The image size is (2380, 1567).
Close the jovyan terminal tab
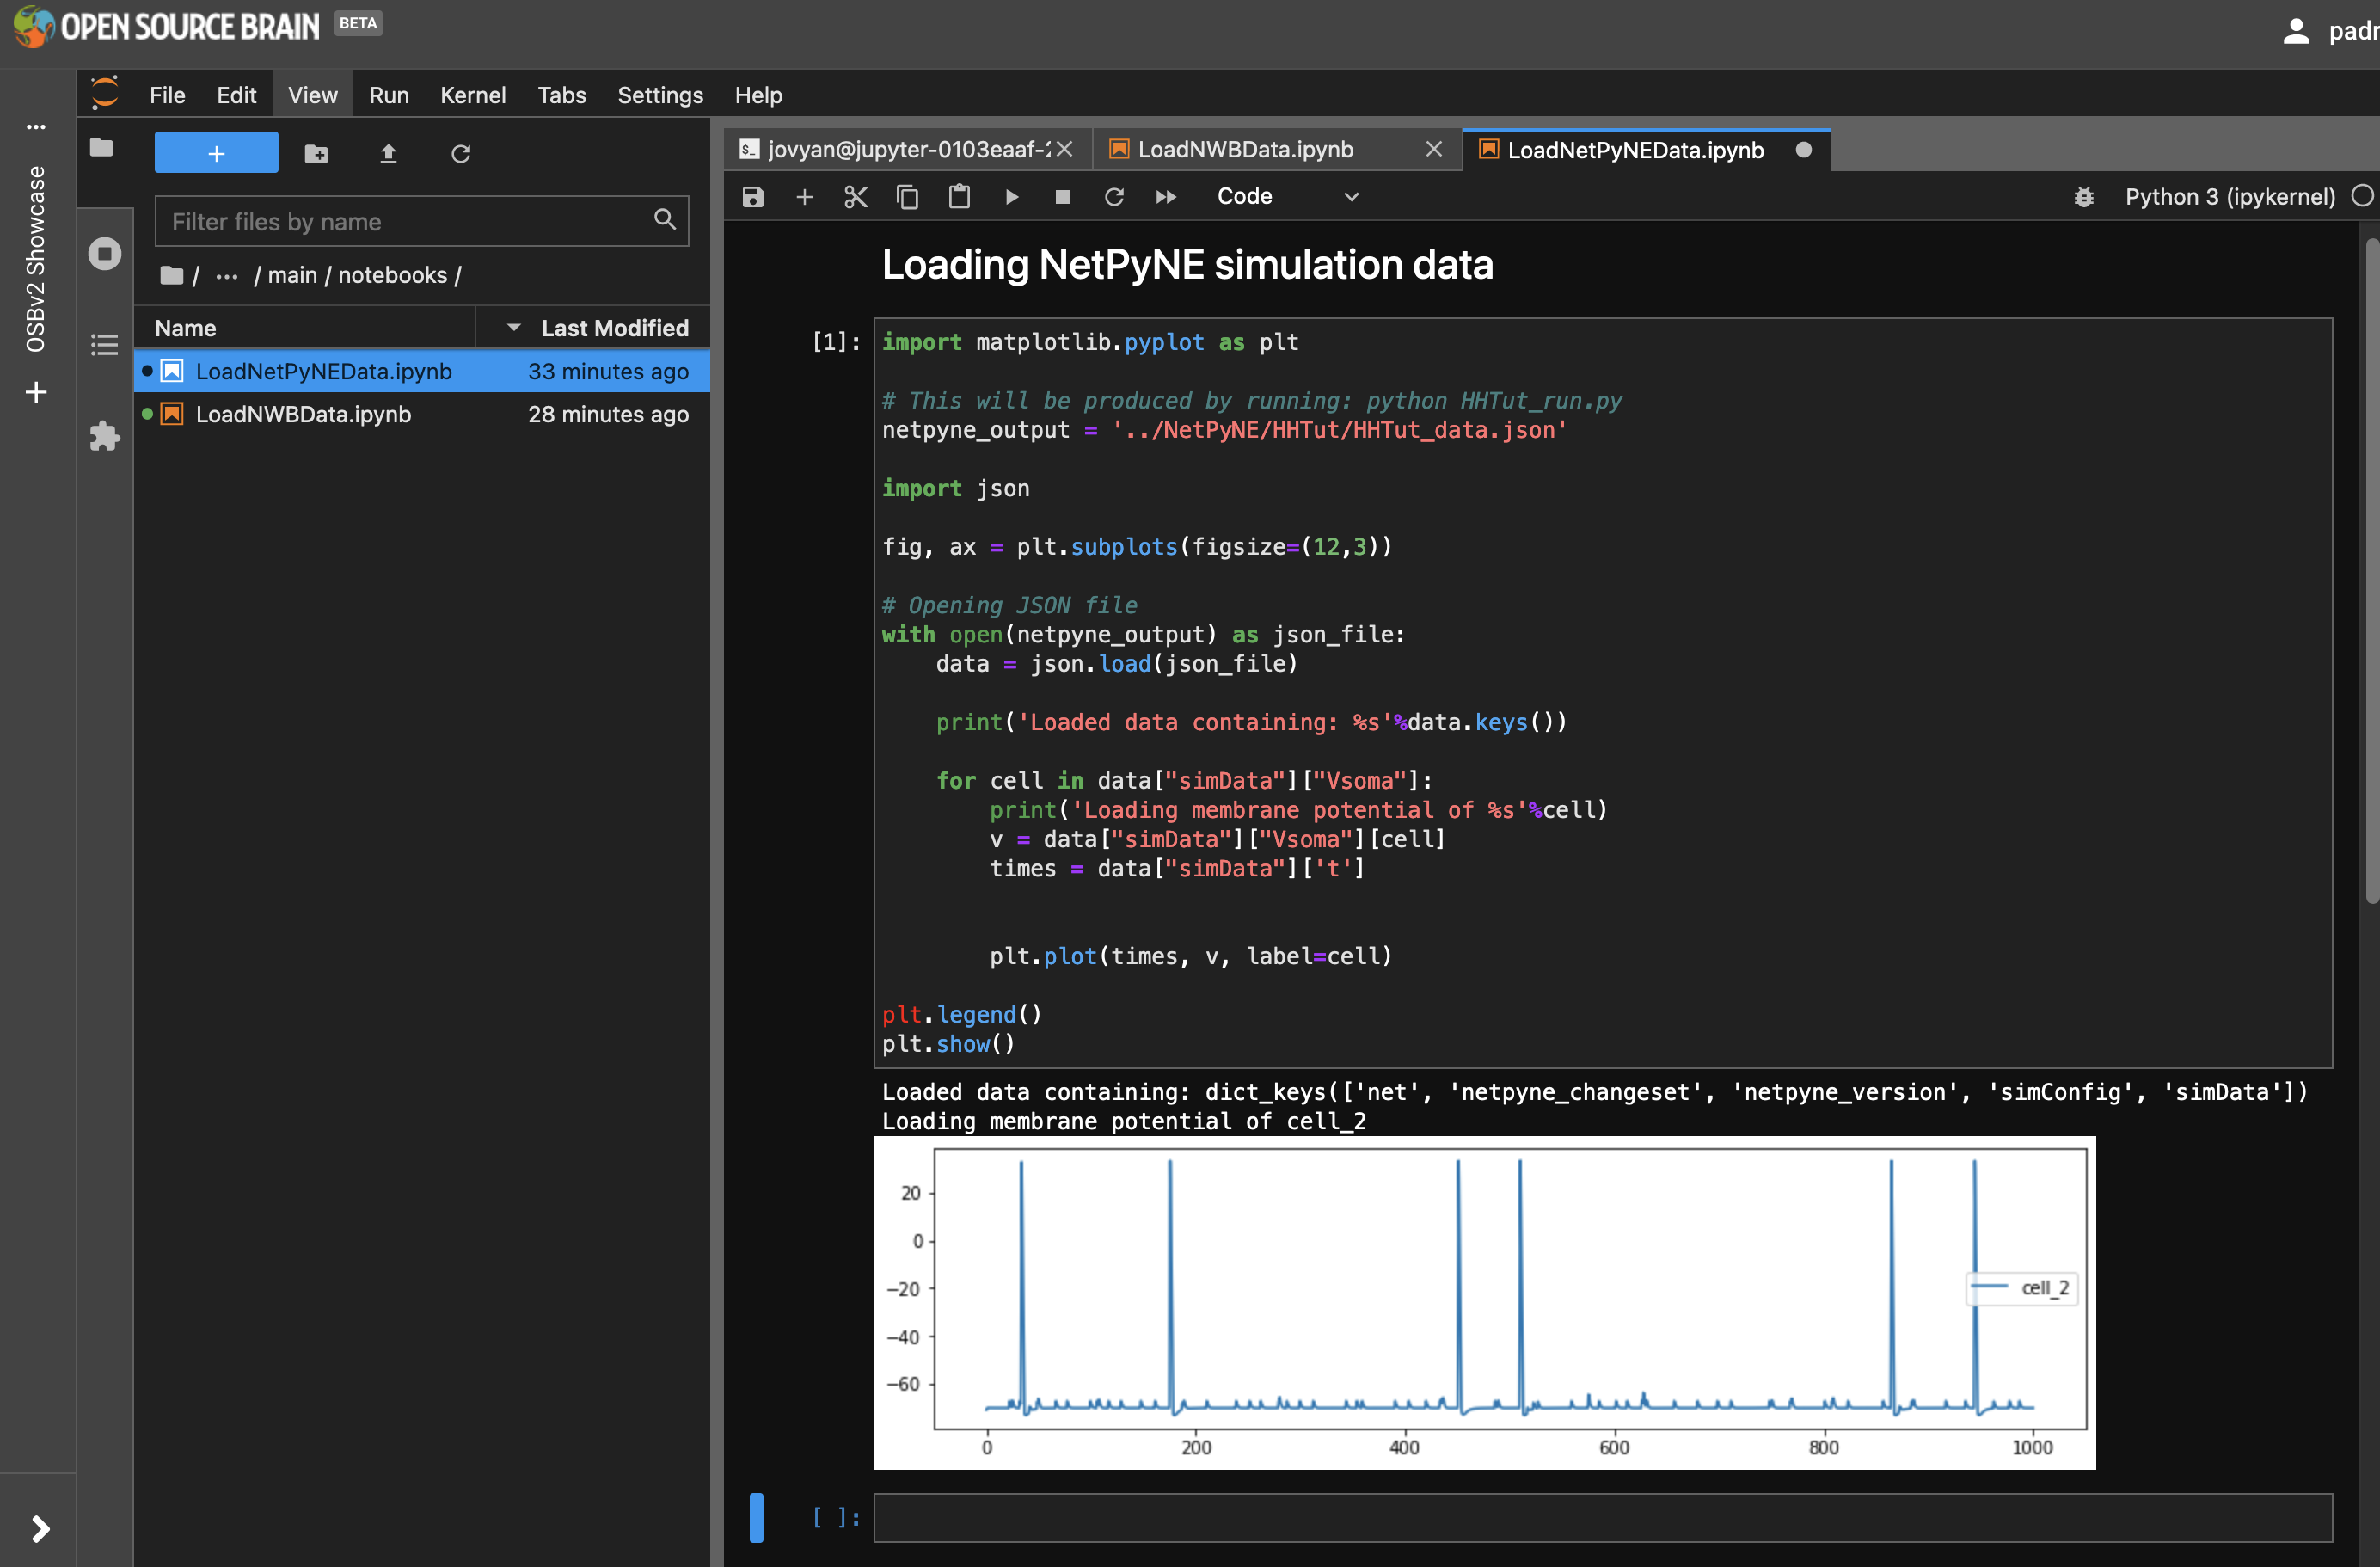click(1065, 149)
